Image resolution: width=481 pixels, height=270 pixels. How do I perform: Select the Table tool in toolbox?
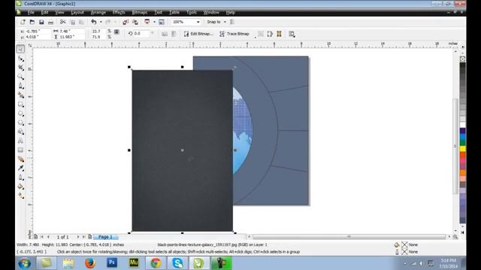point(20,150)
